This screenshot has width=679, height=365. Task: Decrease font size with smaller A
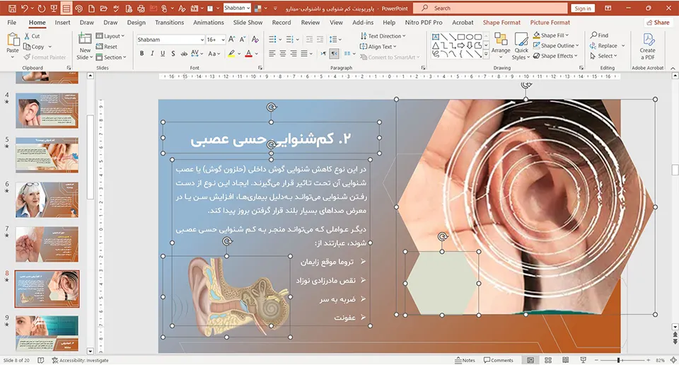click(243, 40)
